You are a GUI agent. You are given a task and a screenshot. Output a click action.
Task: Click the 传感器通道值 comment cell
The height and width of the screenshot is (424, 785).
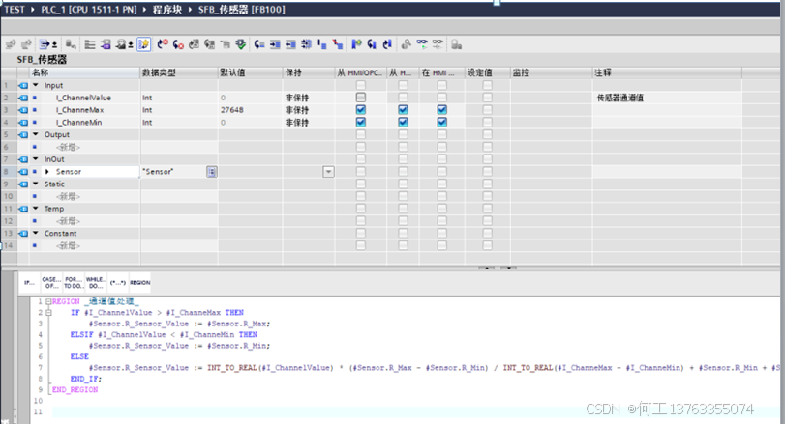tap(667, 98)
